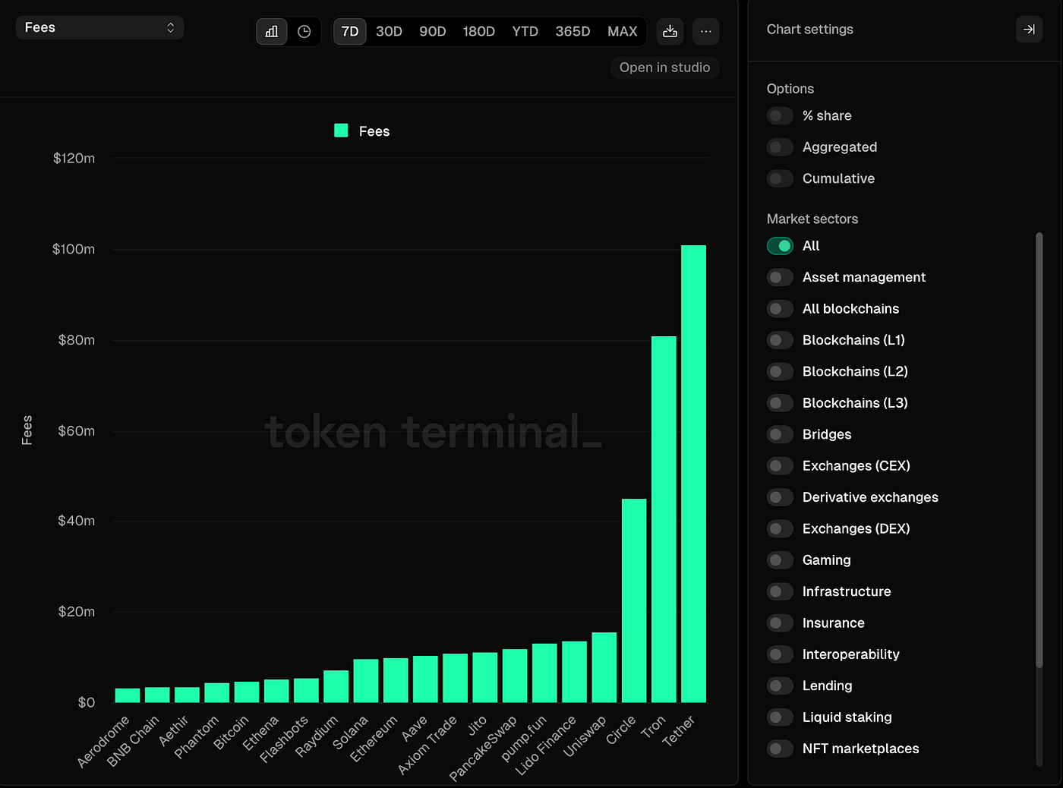Toggle Blockchains (L1) sector

tap(780, 340)
